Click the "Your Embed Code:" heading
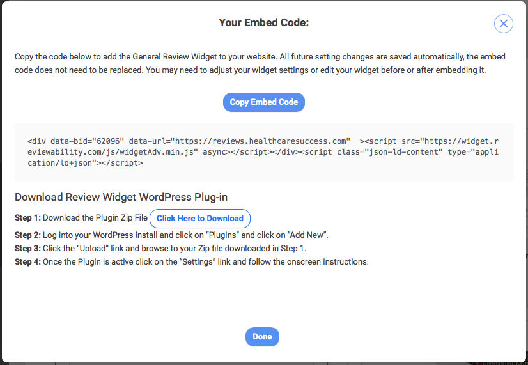Screen dimensions: 528x365 click(263, 22)
